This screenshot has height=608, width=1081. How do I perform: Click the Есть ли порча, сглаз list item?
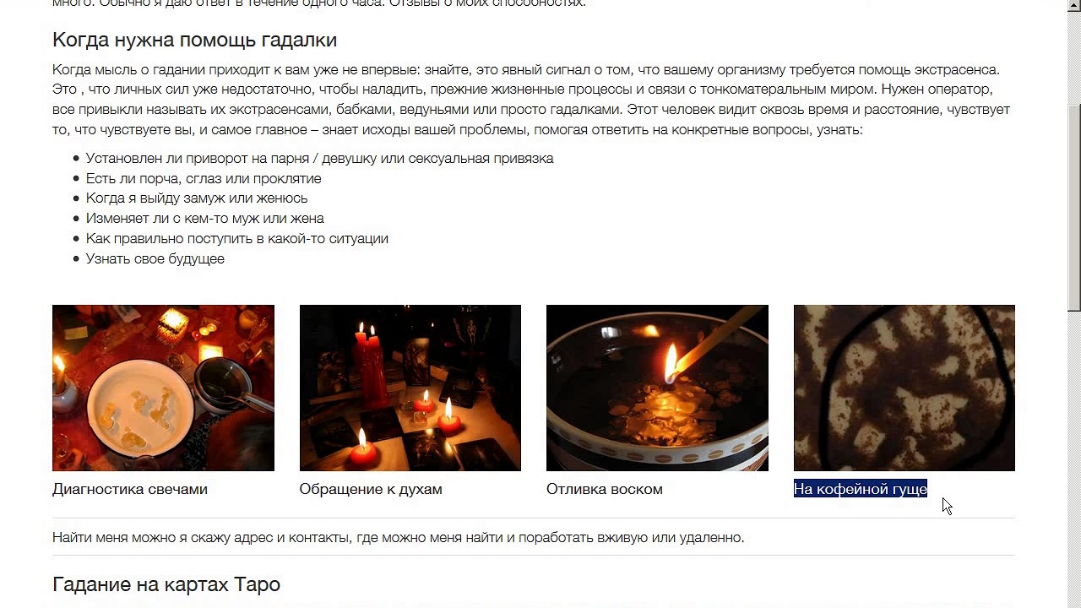(204, 178)
